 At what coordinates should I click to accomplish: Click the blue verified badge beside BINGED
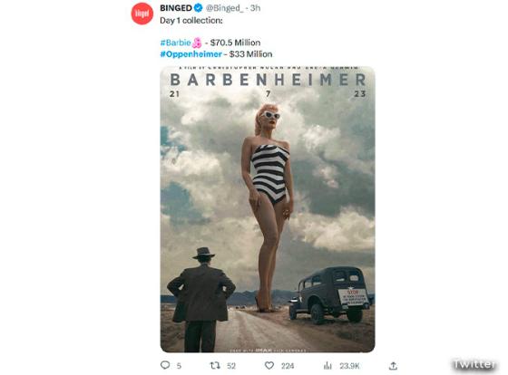[x=199, y=8]
